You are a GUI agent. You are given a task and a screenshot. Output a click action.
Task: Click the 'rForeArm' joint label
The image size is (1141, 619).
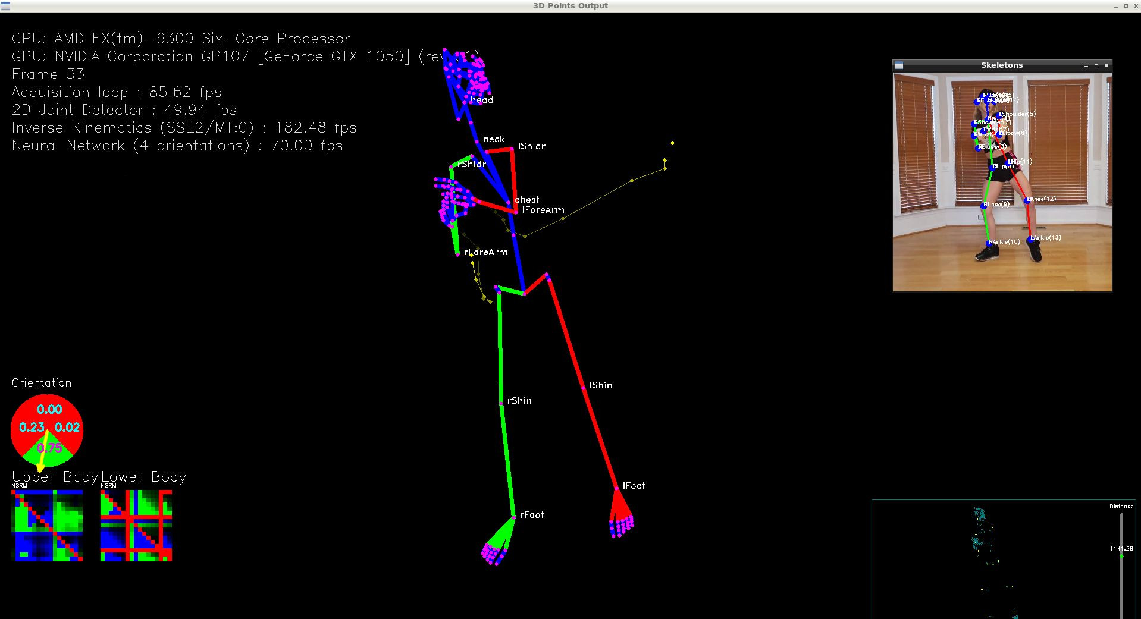point(486,252)
